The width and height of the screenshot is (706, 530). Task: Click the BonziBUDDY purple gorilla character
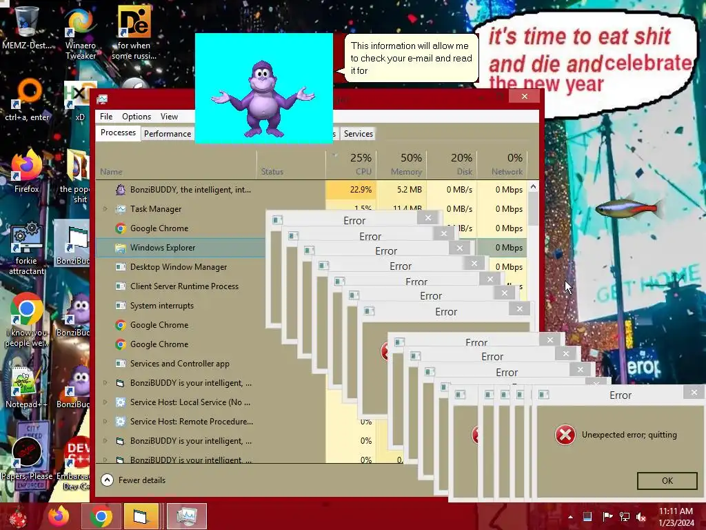click(263, 98)
